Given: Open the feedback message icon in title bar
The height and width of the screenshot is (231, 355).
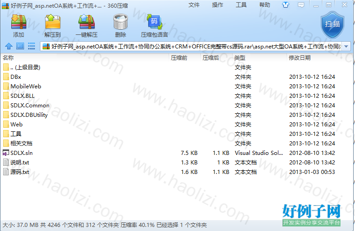Looking at the screenshot, I should point(301,5).
